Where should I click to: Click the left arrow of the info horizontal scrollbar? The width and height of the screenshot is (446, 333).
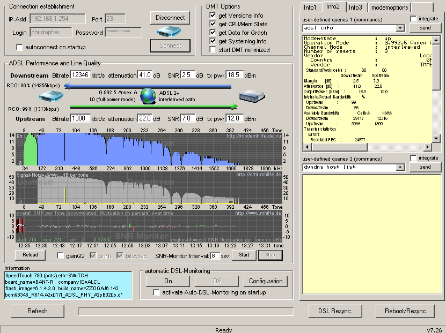coord(306,147)
